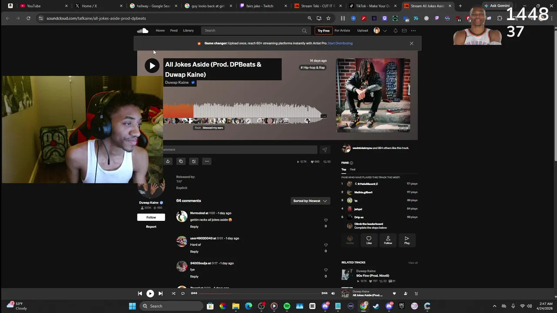Viewport: 557px width, 313px height.
Task: Close the Artist Pro banner
Action: 411,43
